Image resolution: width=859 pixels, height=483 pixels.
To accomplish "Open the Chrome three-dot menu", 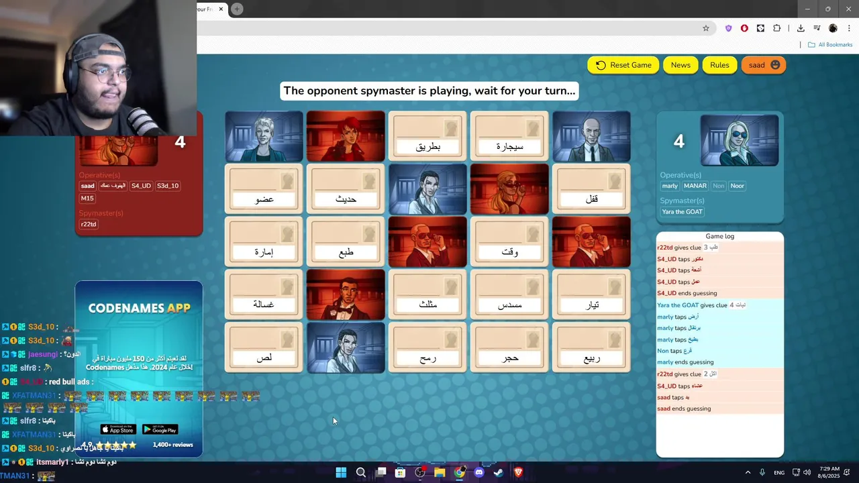I will 848,28.
